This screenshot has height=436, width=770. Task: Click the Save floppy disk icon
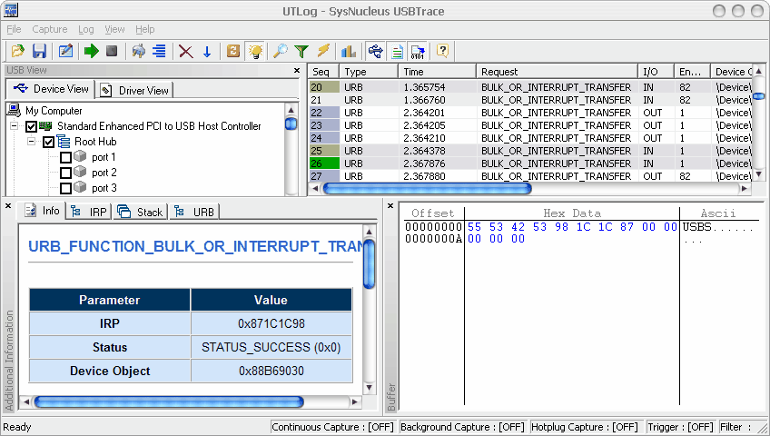click(x=39, y=51)
